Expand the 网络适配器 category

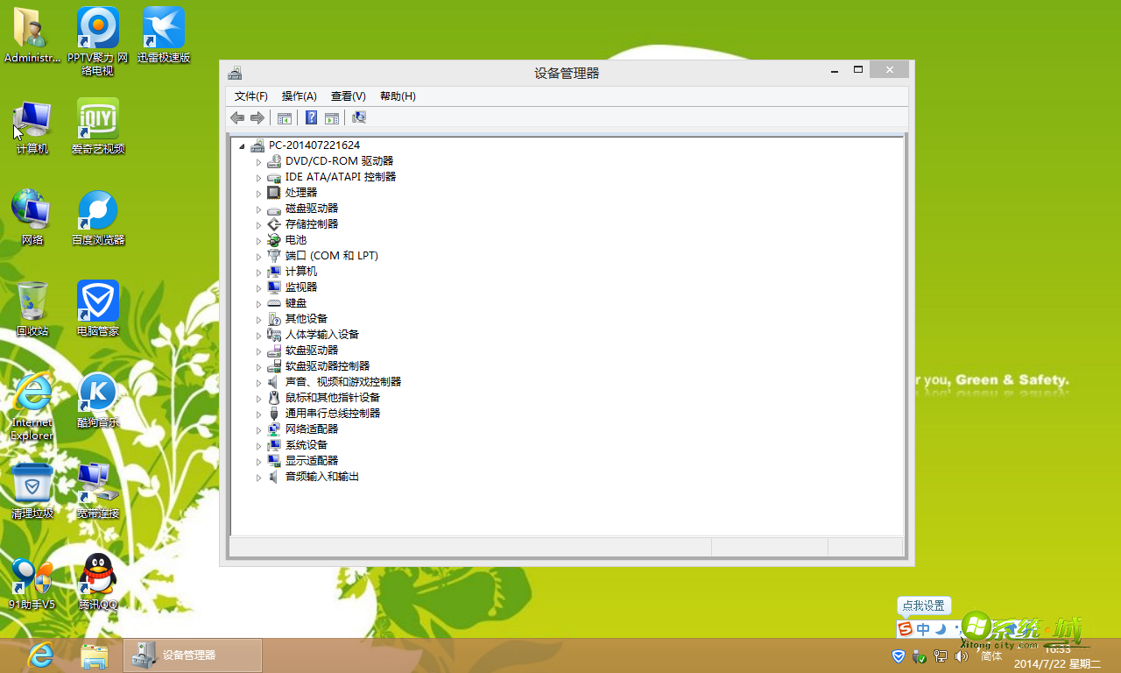coord(258,429)
